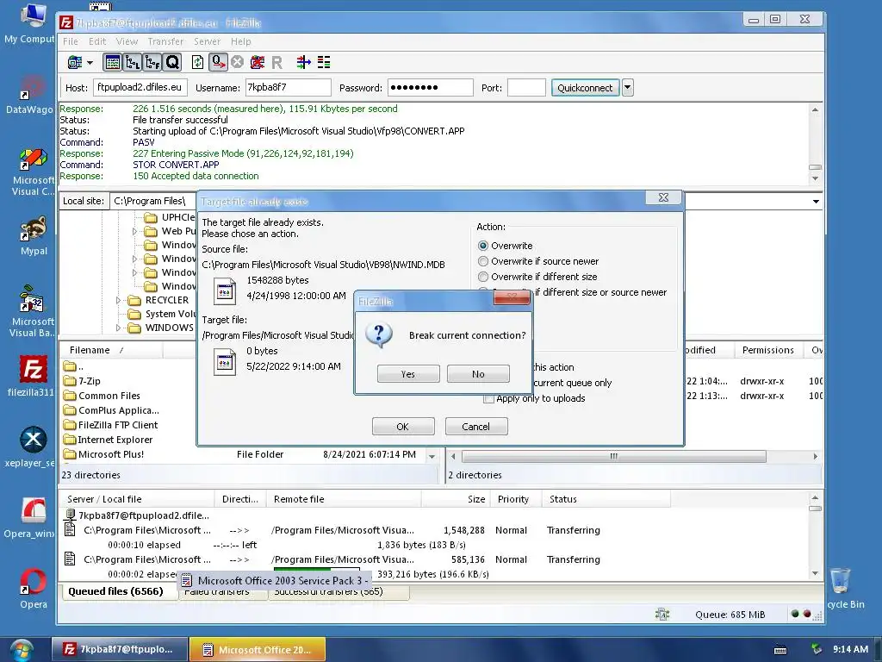Click the message log scroll down arrow
The width and height of the screenshot is (882, 662).
point(815,178)
